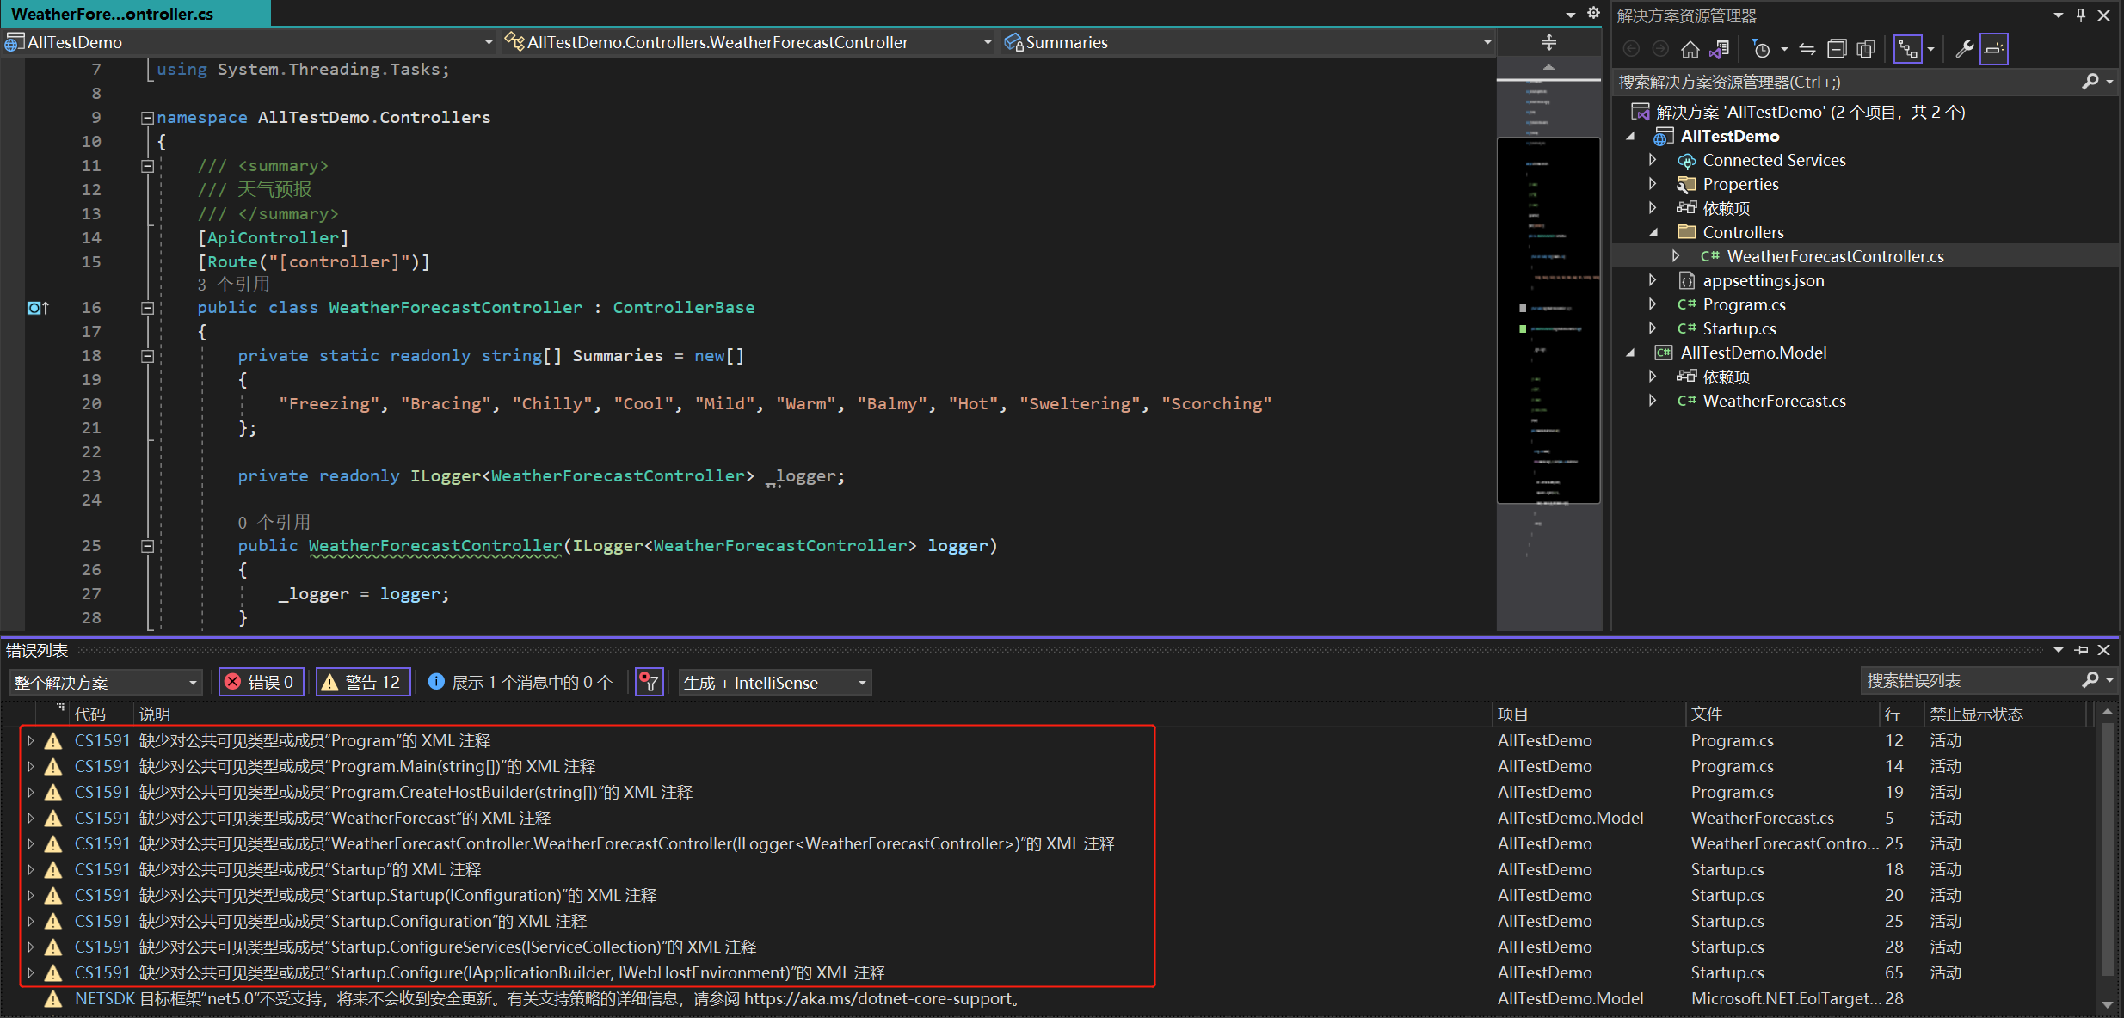This screenshot has width=2124, height=1018.
Task: Open CS1591 code link for “WeatherForecast”的 XML 注释 warning
Action: (102, 819)
